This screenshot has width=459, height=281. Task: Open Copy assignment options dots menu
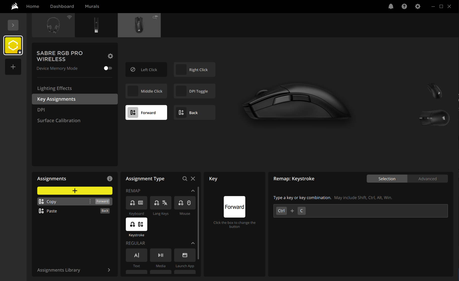tap(90, 201)
